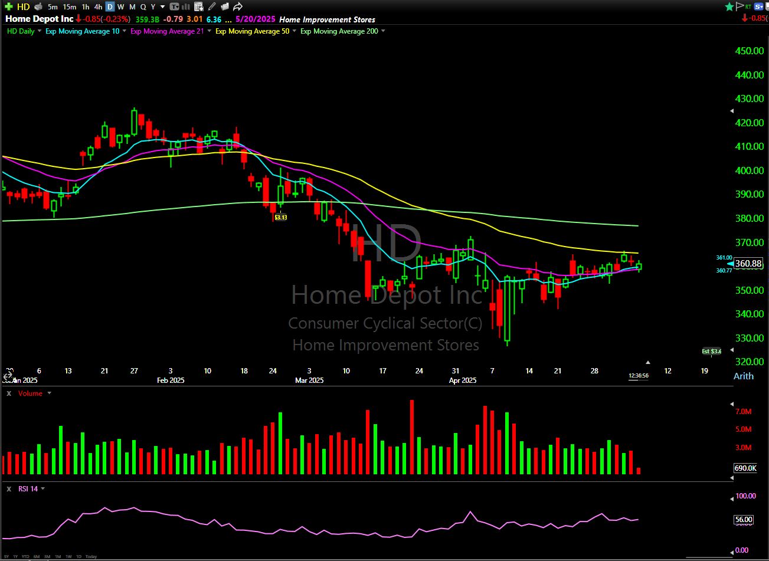Select the Today range at the bottom

91,556
